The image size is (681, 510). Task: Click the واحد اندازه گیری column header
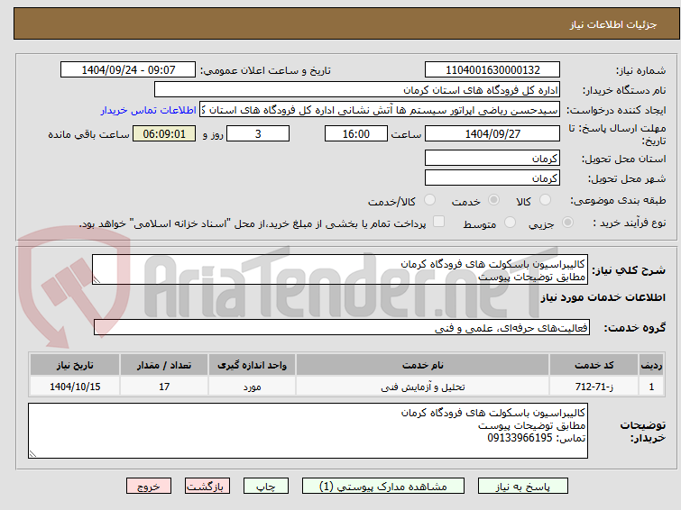pos(252,365)
